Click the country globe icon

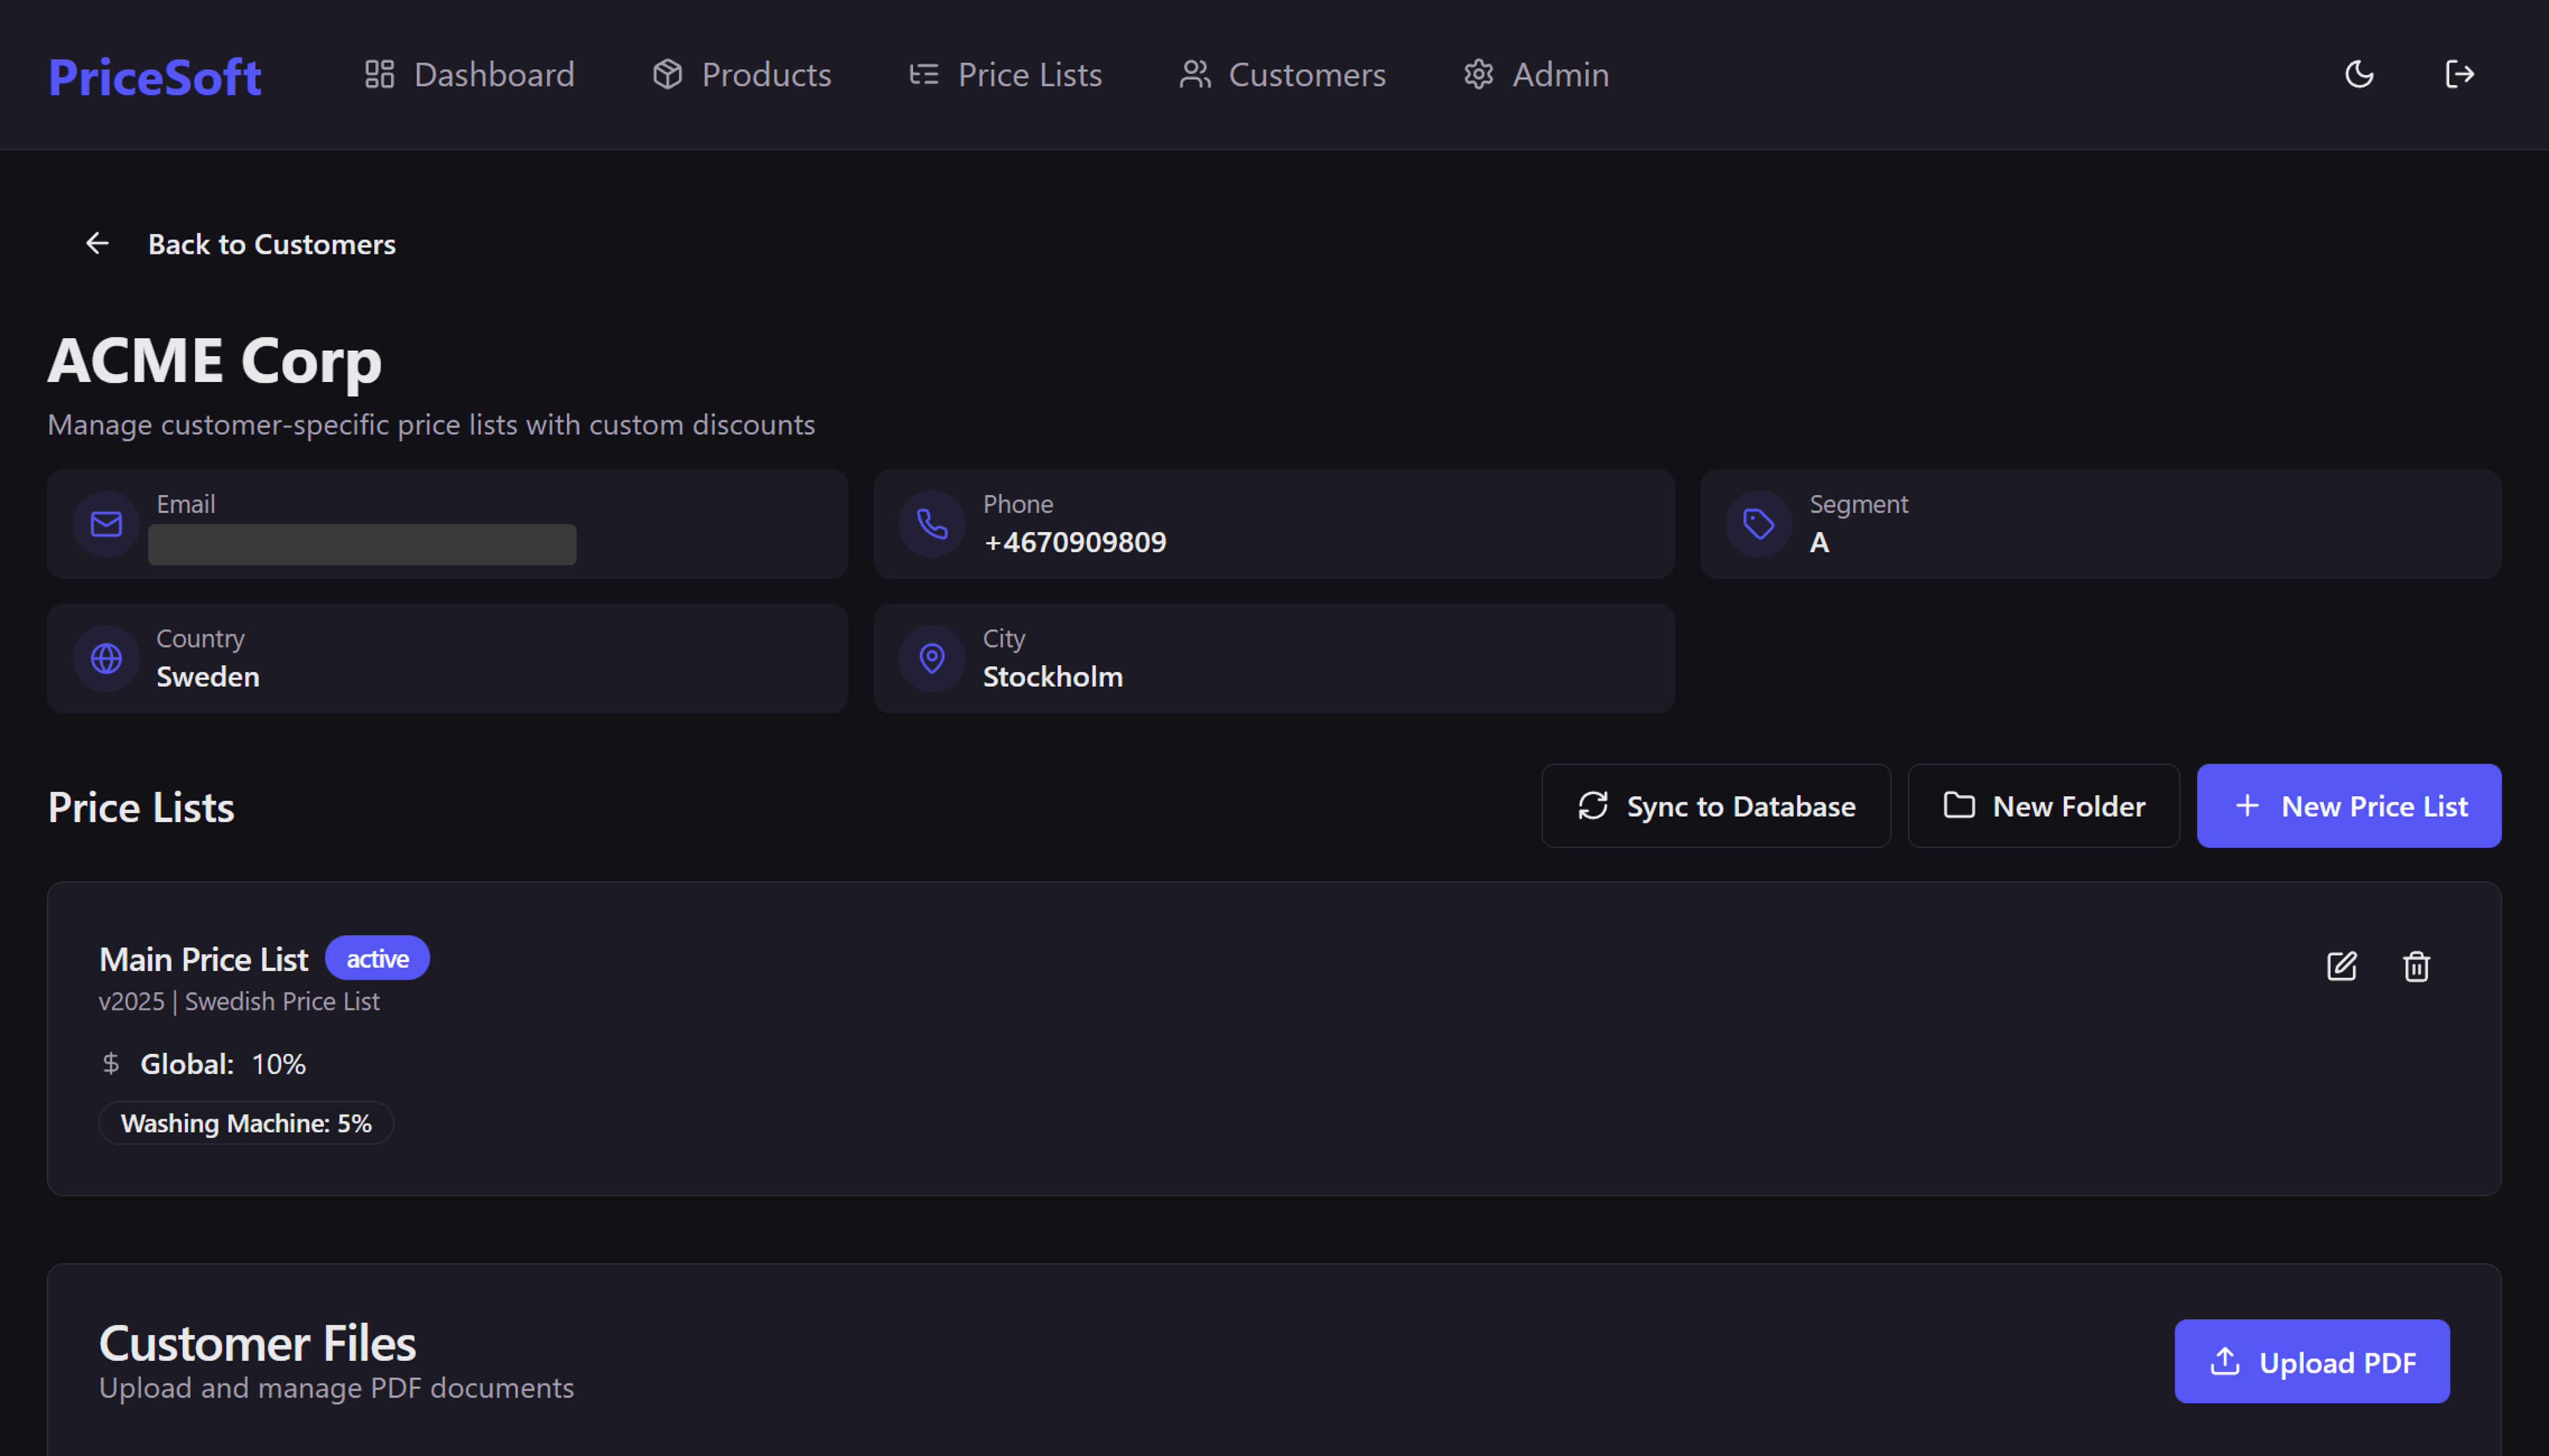point(106,658)
